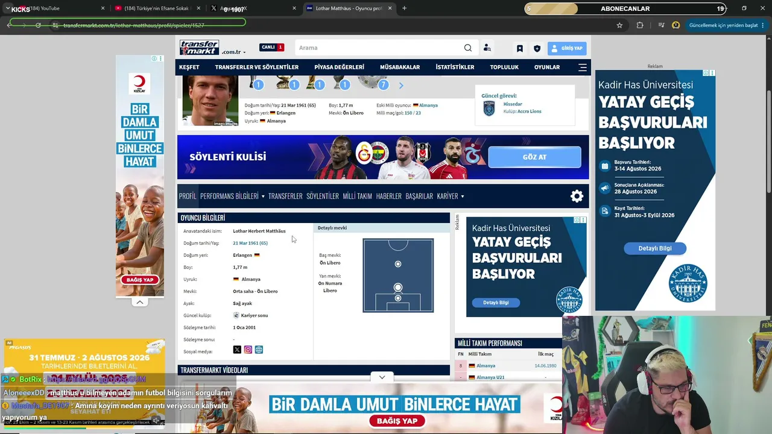Open the bookmark watchlist icon in header

519,48
